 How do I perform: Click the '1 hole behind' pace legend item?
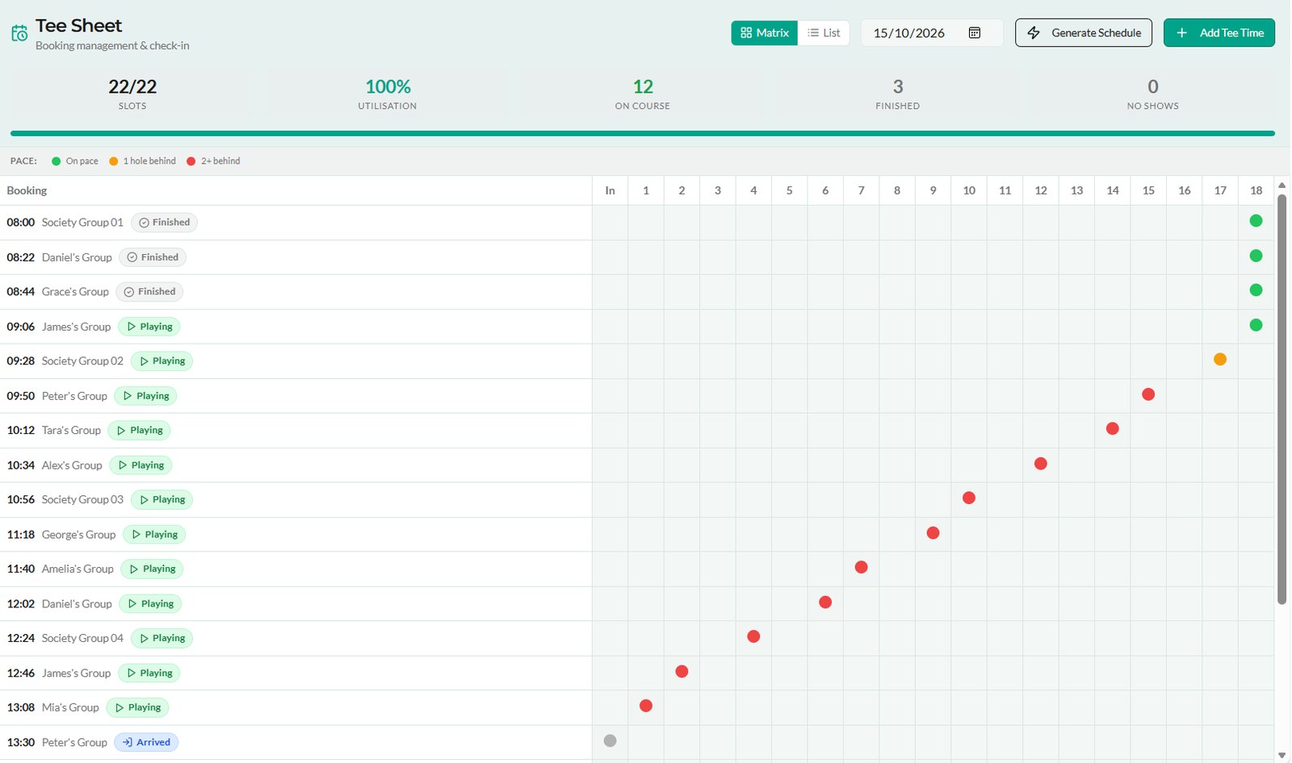point(142,161)
